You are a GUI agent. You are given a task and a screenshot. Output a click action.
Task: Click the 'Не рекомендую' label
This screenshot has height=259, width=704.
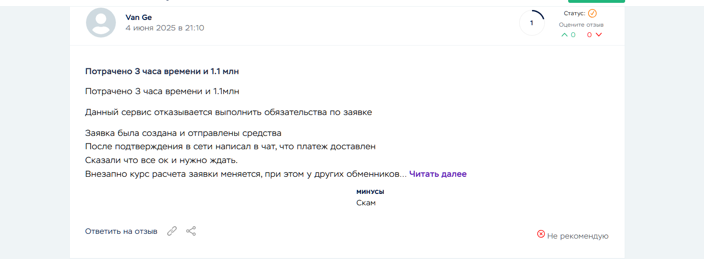click(x=578, y=236)
